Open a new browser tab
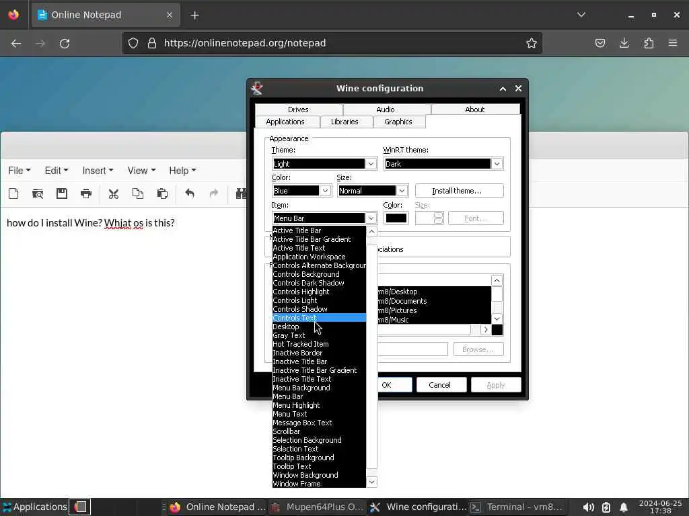Image resolution: width=689 pixels, height=516 pixels. click(x=194, y=15)
